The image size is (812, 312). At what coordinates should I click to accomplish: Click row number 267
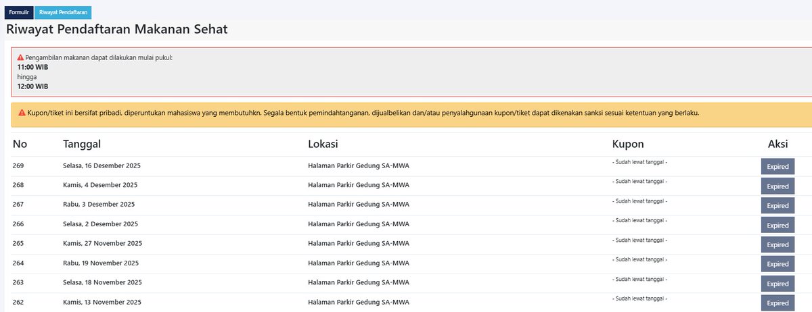18,205
